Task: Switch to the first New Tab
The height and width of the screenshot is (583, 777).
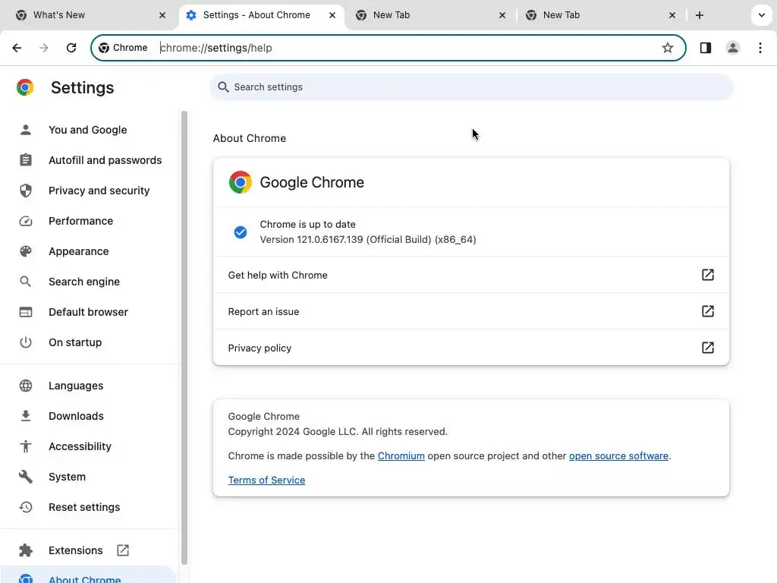Action: point(430,15)
